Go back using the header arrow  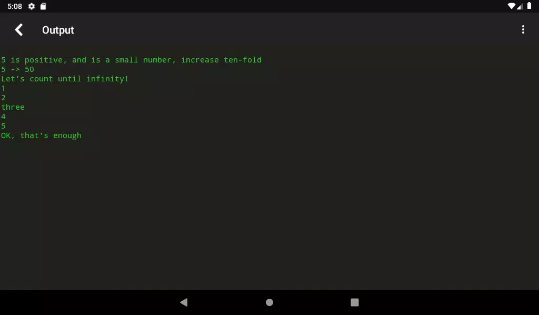19,30
